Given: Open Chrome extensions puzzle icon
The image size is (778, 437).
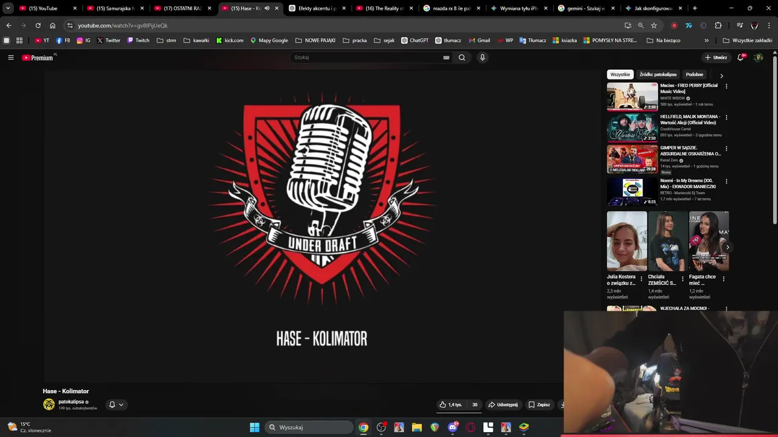Looking at the screenshot, I should click(x=718, y=25).
